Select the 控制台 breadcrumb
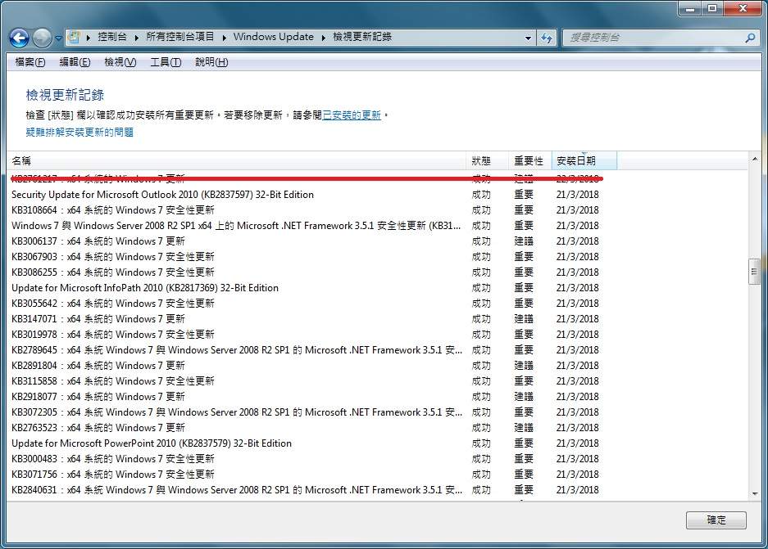Image resolution: width=768 pixels, height=549 pixels. [112, 37]
